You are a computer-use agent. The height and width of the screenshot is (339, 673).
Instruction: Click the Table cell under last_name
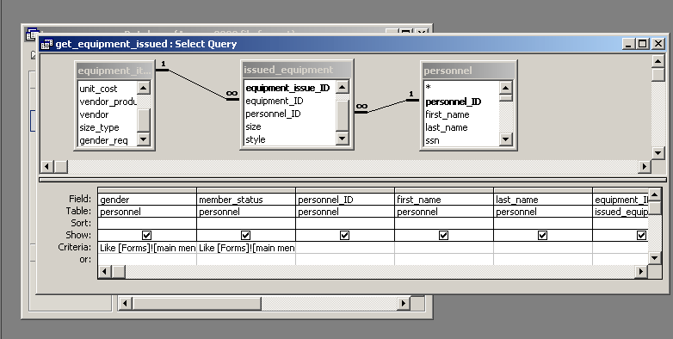[x=543, y=211]
